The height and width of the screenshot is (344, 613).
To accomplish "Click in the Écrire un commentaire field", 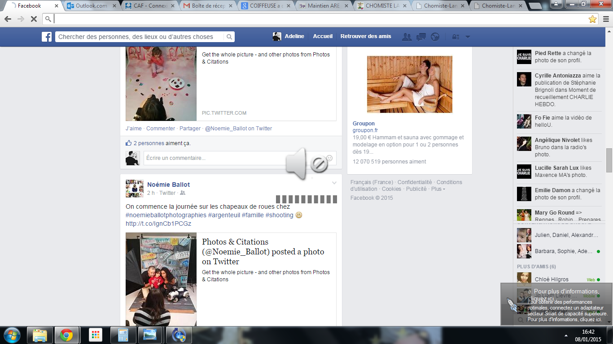I will point(240,158).
